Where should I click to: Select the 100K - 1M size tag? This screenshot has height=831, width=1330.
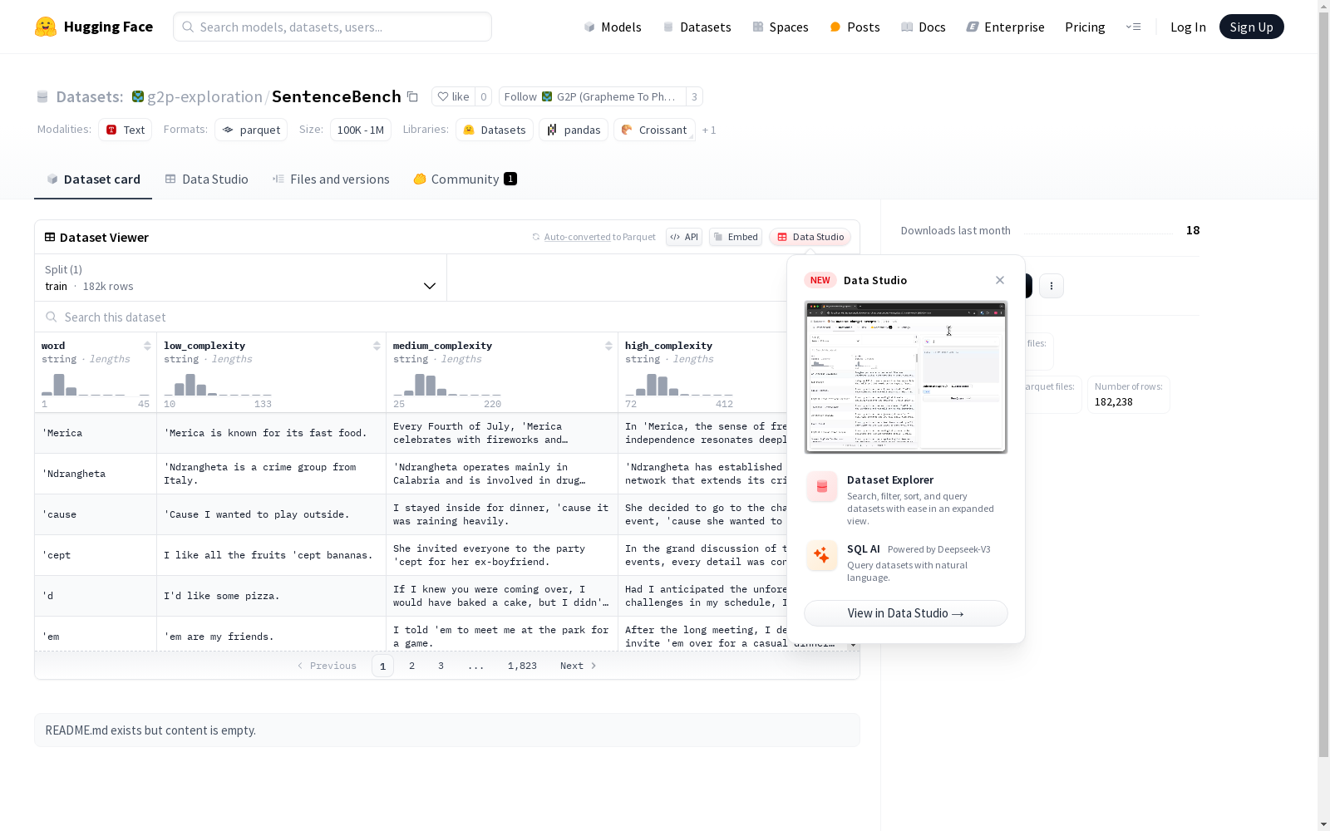click(x=361, y=130)
